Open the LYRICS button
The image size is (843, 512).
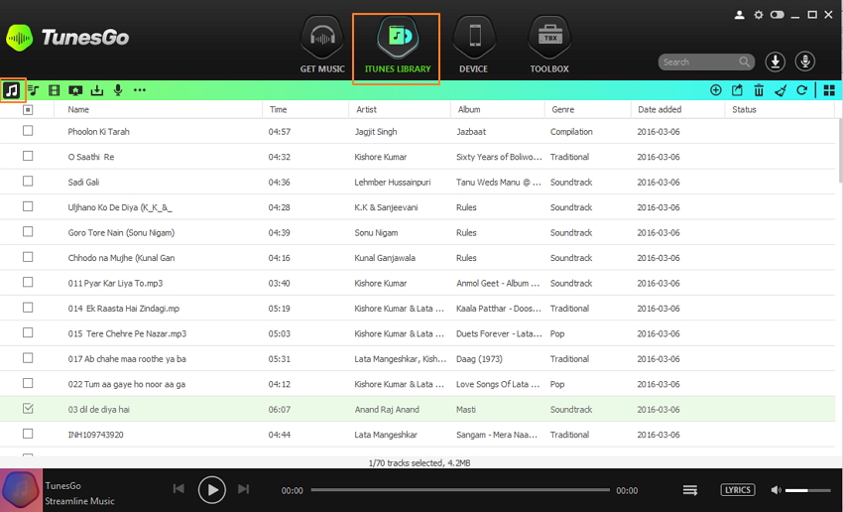[738, 490]
